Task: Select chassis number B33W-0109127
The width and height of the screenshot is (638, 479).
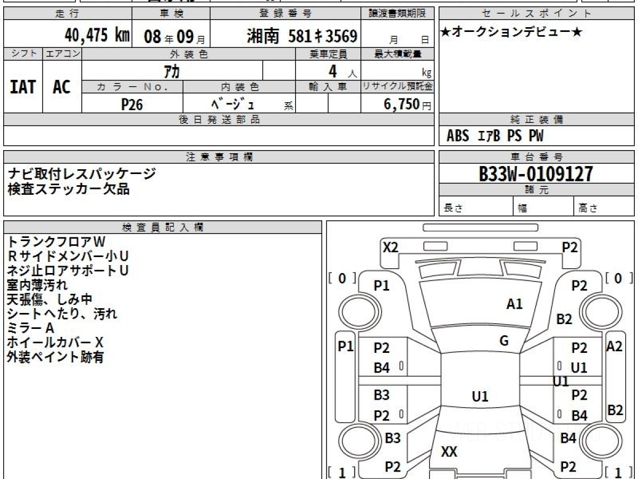Action: point(536,174)
